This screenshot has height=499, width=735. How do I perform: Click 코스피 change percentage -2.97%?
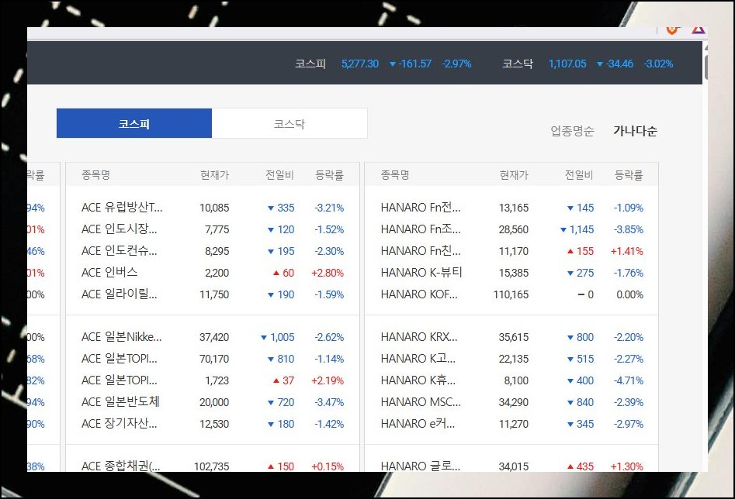click(456, 64)
